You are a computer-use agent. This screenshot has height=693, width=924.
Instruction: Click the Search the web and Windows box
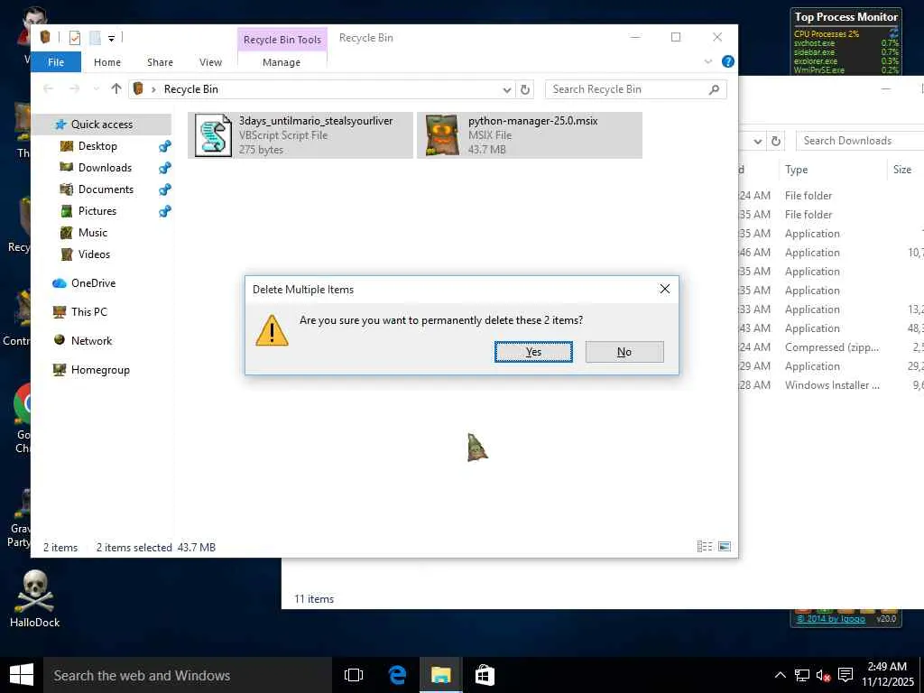[x=188, y=675]
